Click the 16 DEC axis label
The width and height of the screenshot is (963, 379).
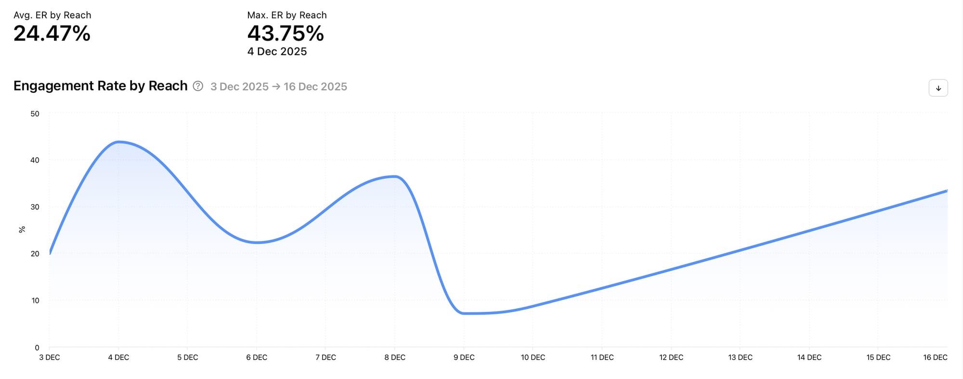pos(935,358)
